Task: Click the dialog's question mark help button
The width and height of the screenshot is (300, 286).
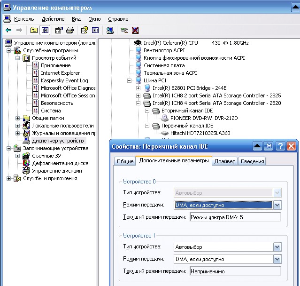Action: [x=280, y=146]
